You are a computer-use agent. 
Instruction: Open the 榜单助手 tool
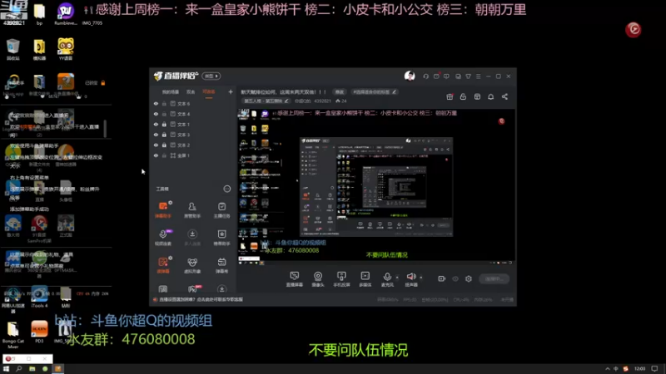coord(221,238)
